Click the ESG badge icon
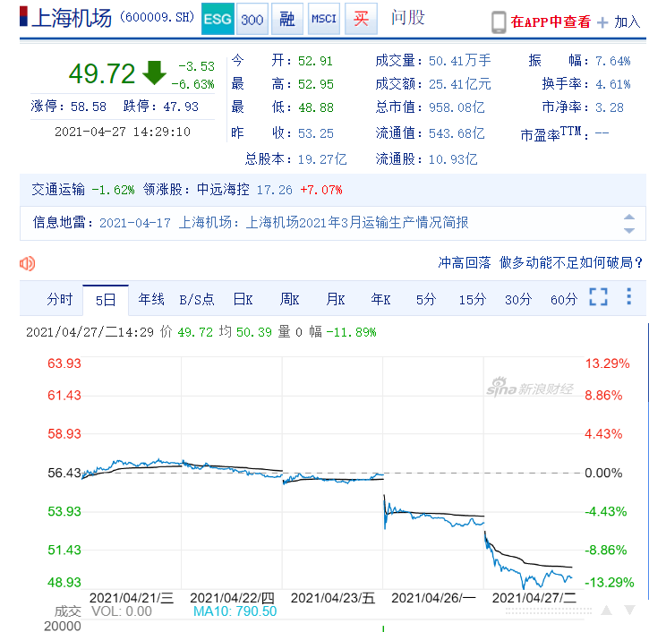649x632 pixels. (218, 19)
